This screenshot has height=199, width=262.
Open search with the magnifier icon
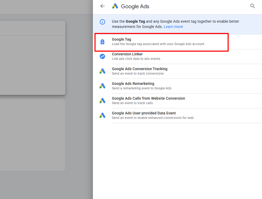(252, 6)
